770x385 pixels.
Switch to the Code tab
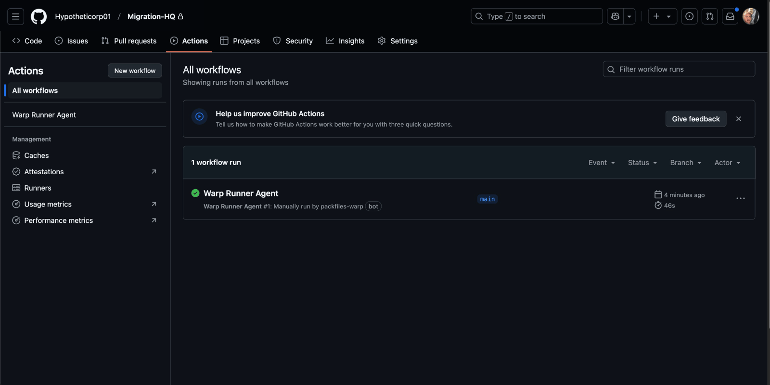pos(27,41)
